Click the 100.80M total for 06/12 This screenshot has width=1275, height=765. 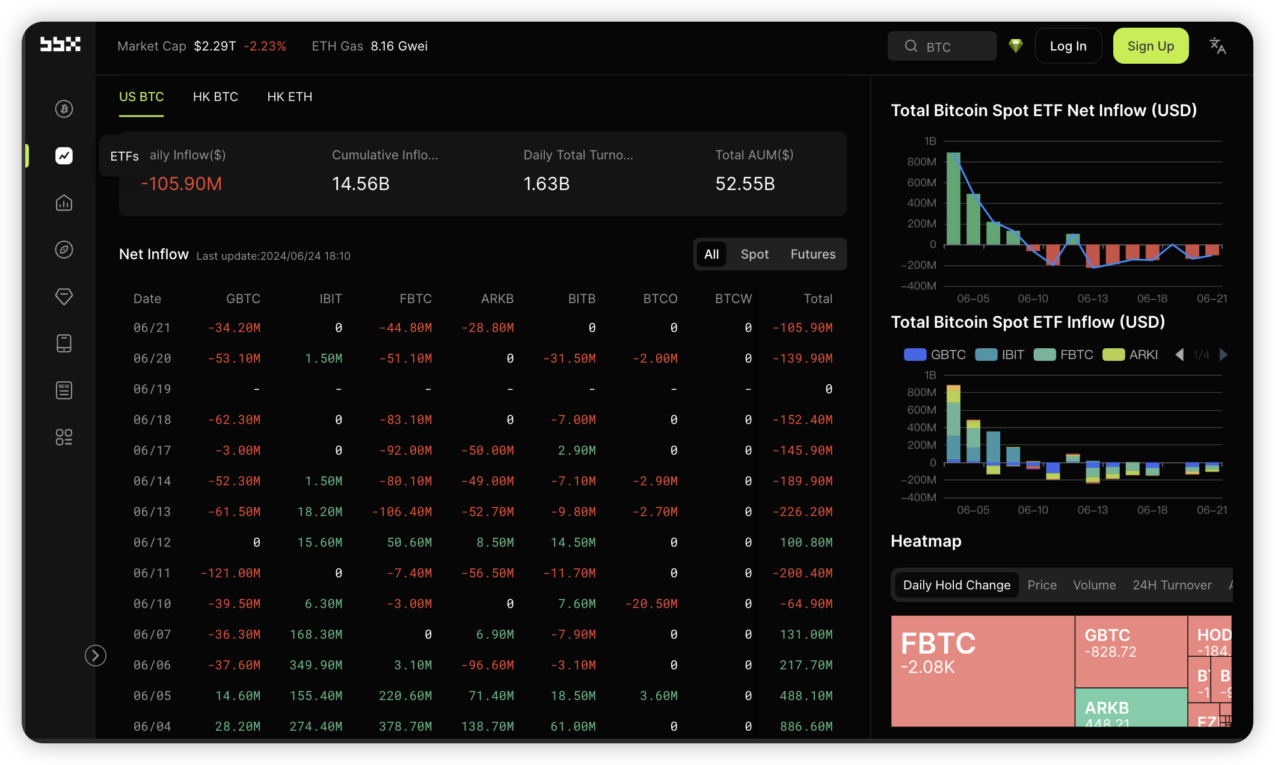tap(806, 542)
